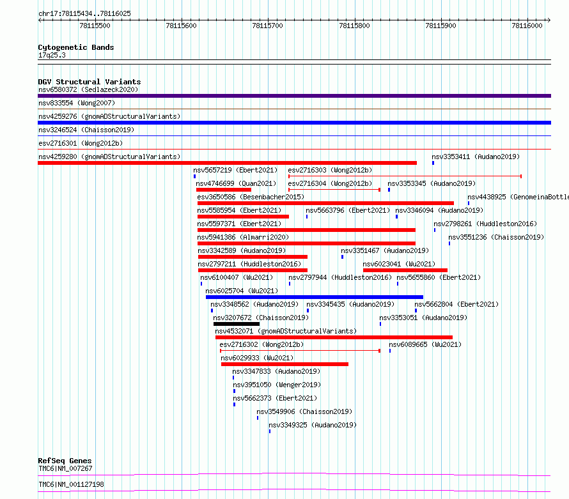Click nsv5655860 (Ebert2021) label

click(439, 277)
